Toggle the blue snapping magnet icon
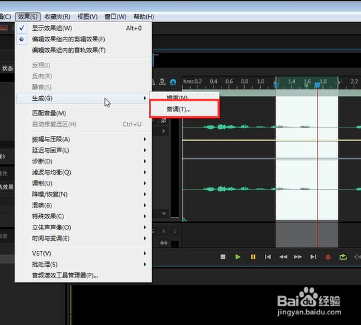 coord(173,82)
